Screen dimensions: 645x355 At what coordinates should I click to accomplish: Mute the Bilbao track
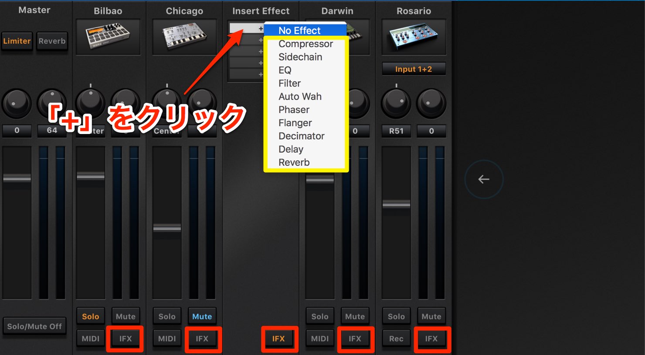pyautogui.click(x=126, y=316)
